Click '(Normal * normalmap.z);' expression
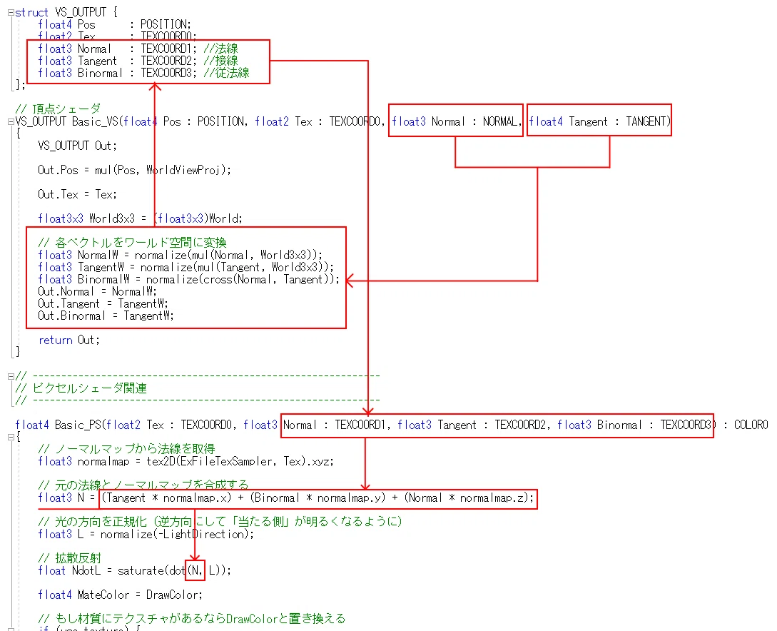777x631 pixels. 469,498
